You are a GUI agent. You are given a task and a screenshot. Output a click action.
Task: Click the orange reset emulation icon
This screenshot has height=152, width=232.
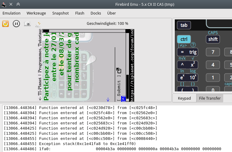pyautogui.click(x=5, y=24)
